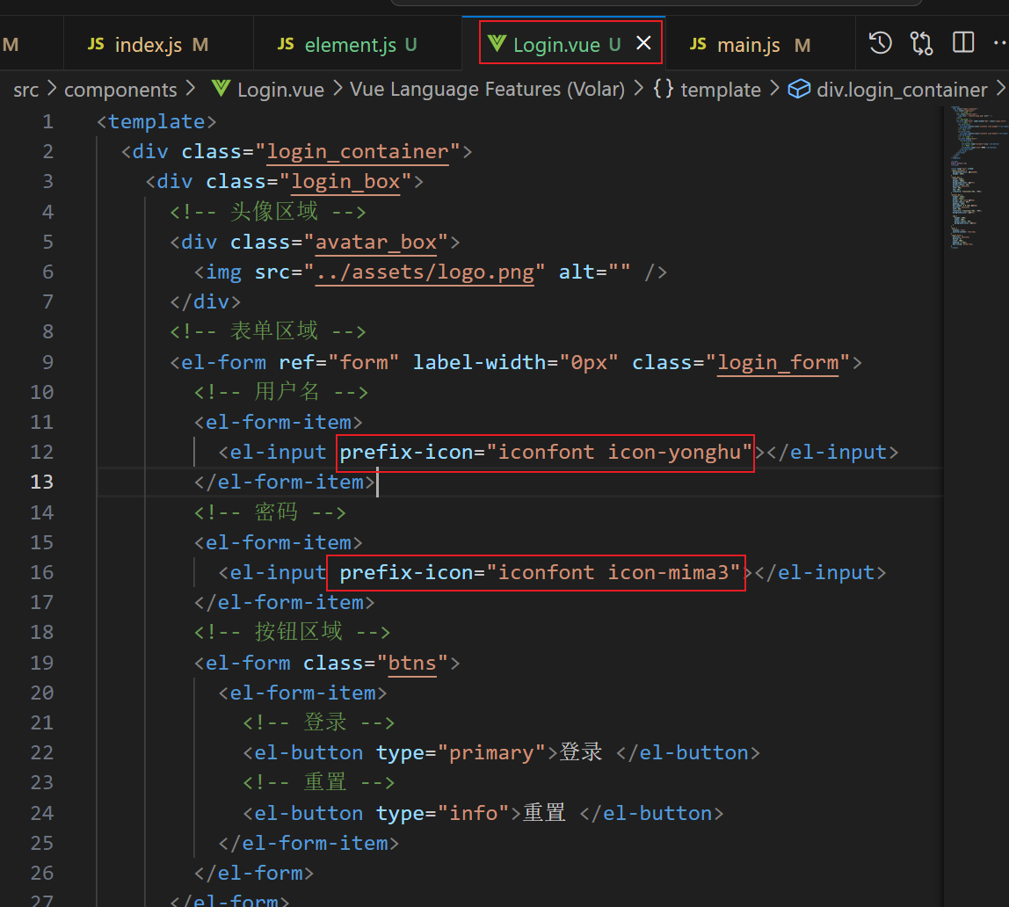This screenshot has width=1009, height=907.
Task: Click the Vue icon on Login.vue tab
Action: pyautogui.click(x=497, y=44)
